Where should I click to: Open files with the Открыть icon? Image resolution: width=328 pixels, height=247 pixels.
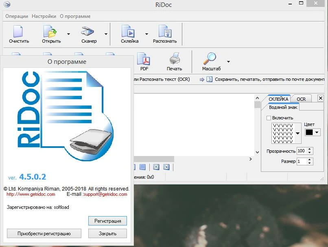pos(50,31)
